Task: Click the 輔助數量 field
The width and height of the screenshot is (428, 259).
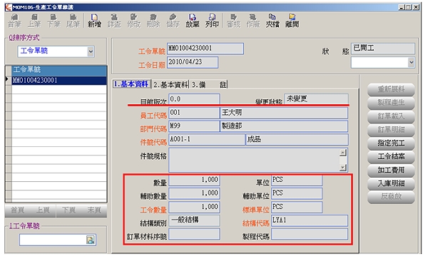Action: click(194, 193)
